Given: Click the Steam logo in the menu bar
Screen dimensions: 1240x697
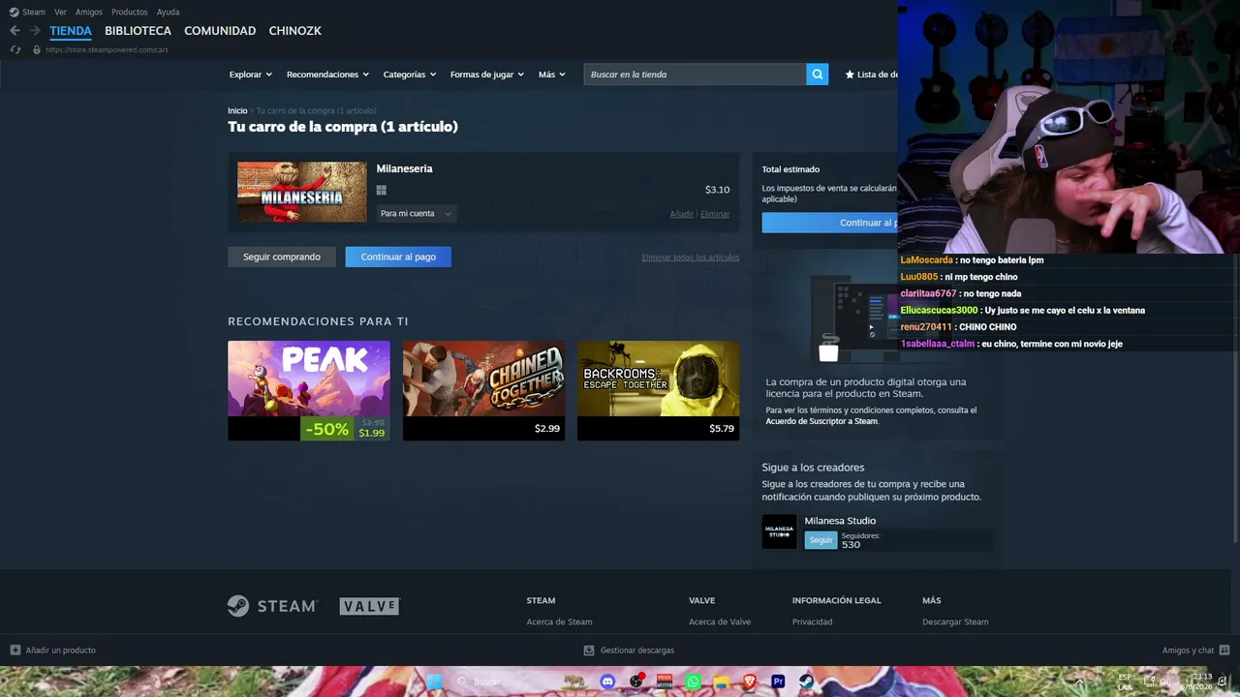Looking at the screenshot, I should (14, 12).
